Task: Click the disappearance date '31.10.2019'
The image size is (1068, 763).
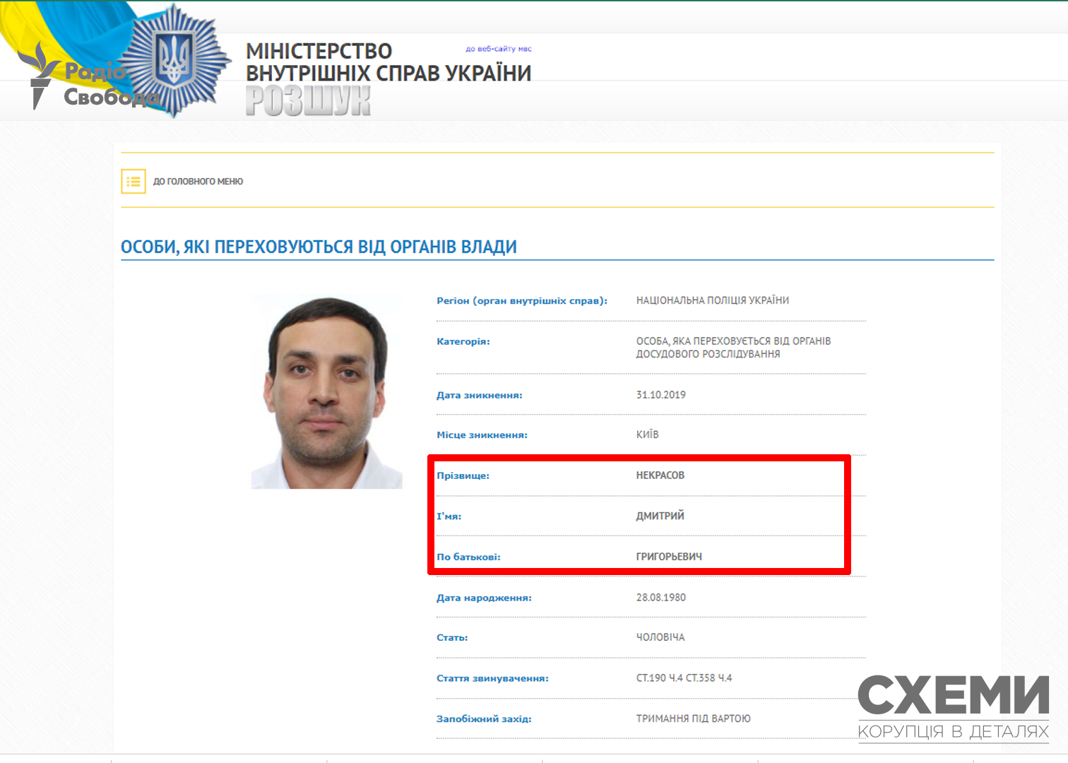Action: pyautogui.click(x=660, y=395)
